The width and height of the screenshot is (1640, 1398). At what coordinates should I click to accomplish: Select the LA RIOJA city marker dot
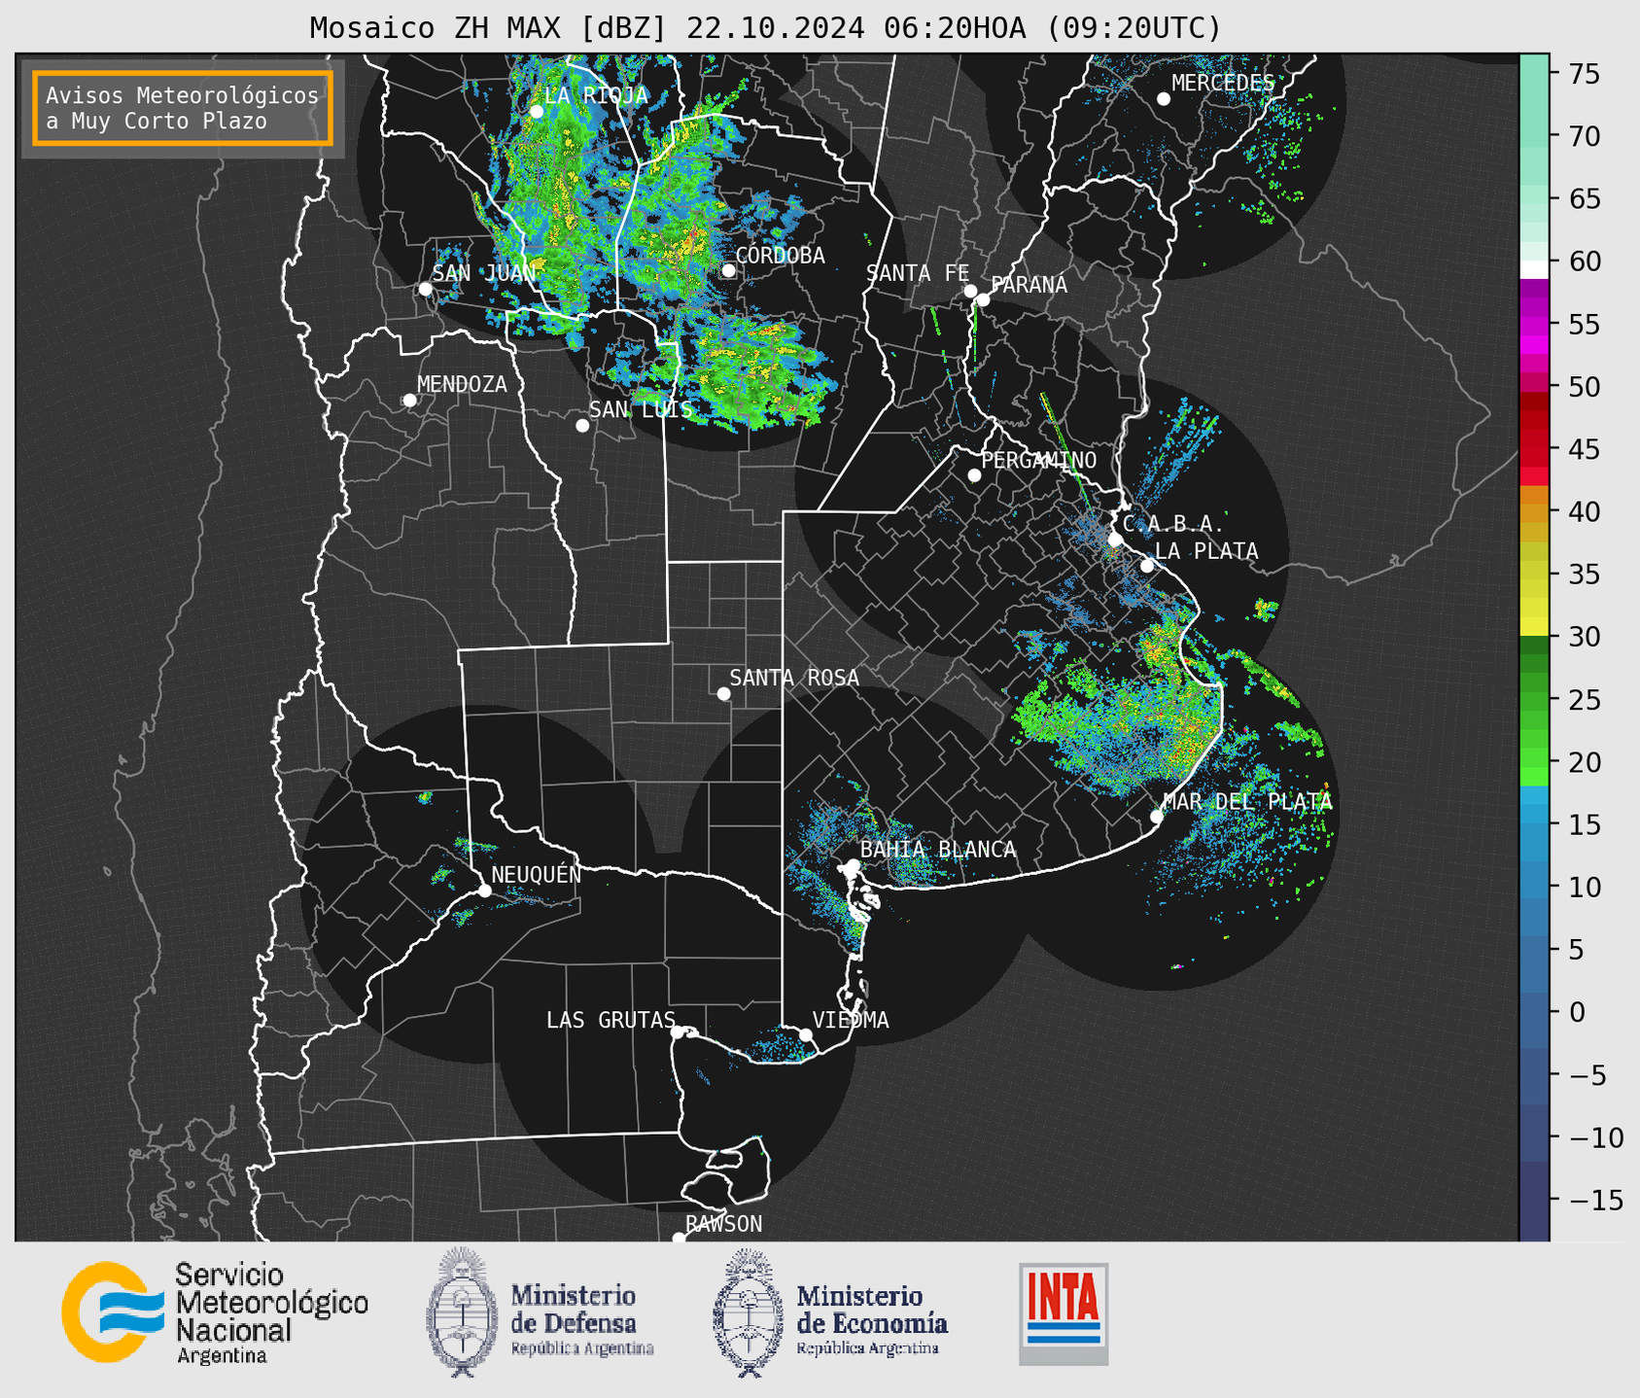point(537,112)
